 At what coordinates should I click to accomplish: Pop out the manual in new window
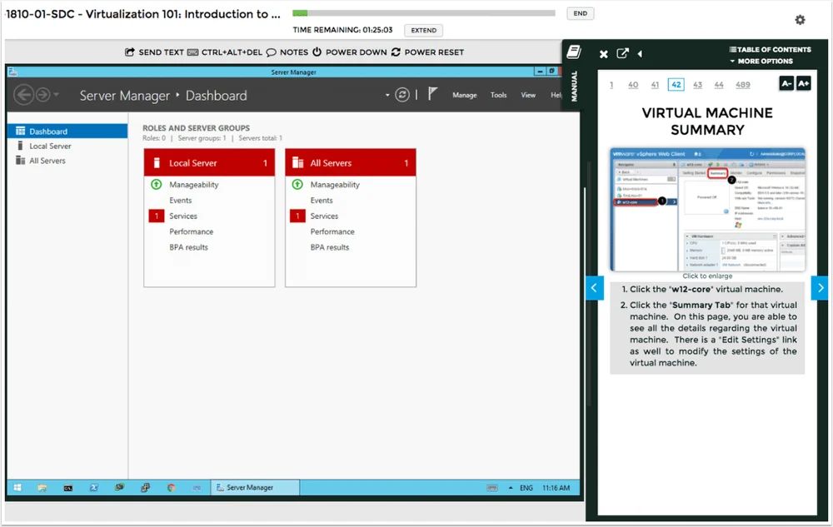(x=622, y=53)
